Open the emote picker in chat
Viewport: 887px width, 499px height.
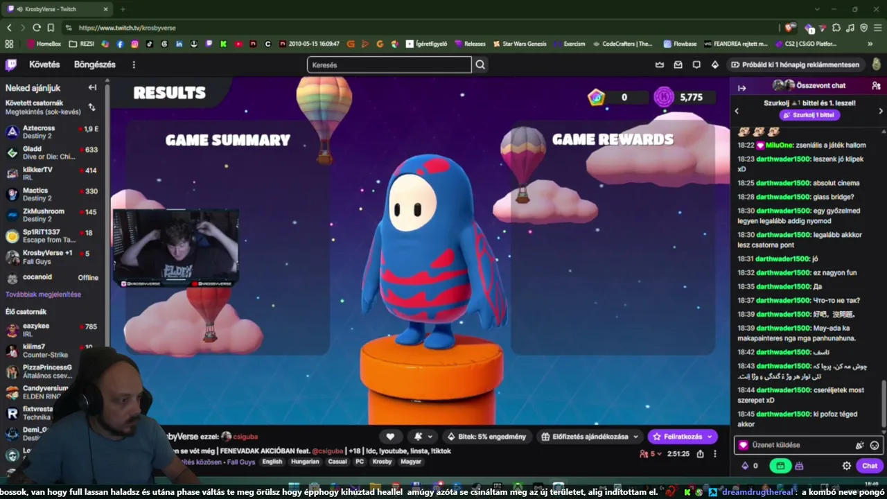tap(875, 446)
